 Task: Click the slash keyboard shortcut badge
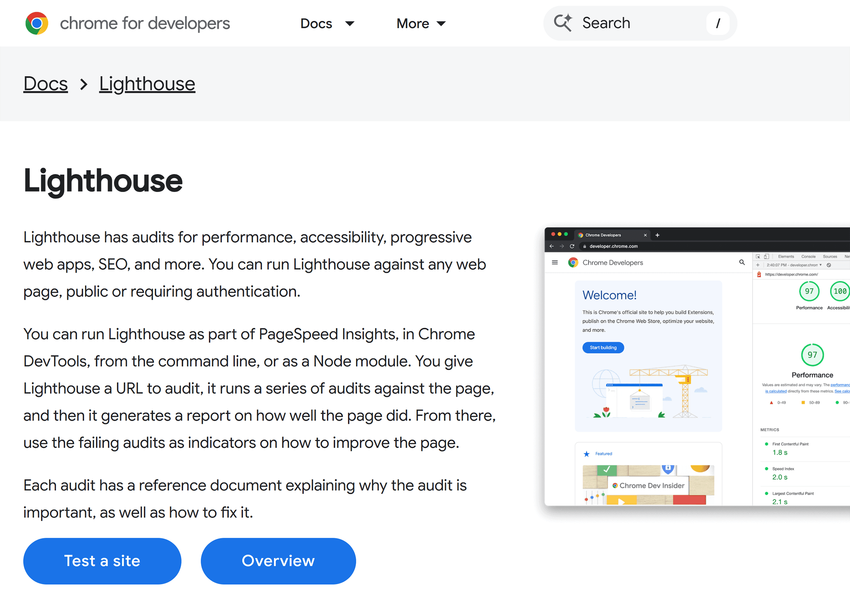click(x=718, y=23)
